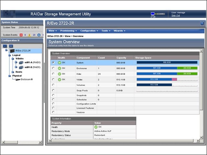207x155 pixels.
Task: Open the Wizards menu
Action: coord(119,31)
